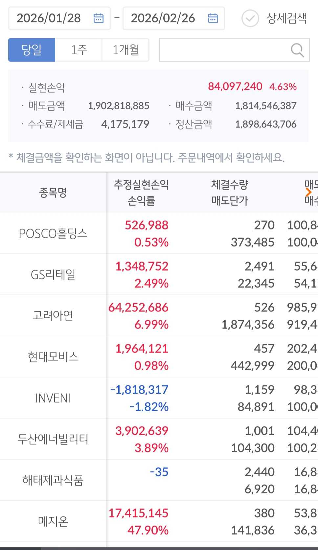Image resolution: width=318 pixels, height=550 pixels.
Task: Open the 메지온 stock row
Action: coord(53,521)
